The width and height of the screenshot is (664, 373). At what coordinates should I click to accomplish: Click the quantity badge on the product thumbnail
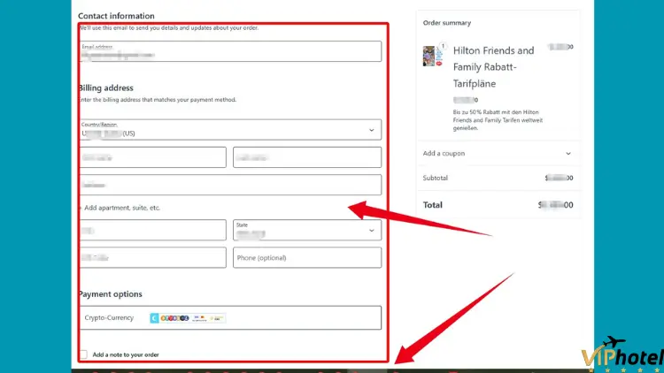(443, 46)
